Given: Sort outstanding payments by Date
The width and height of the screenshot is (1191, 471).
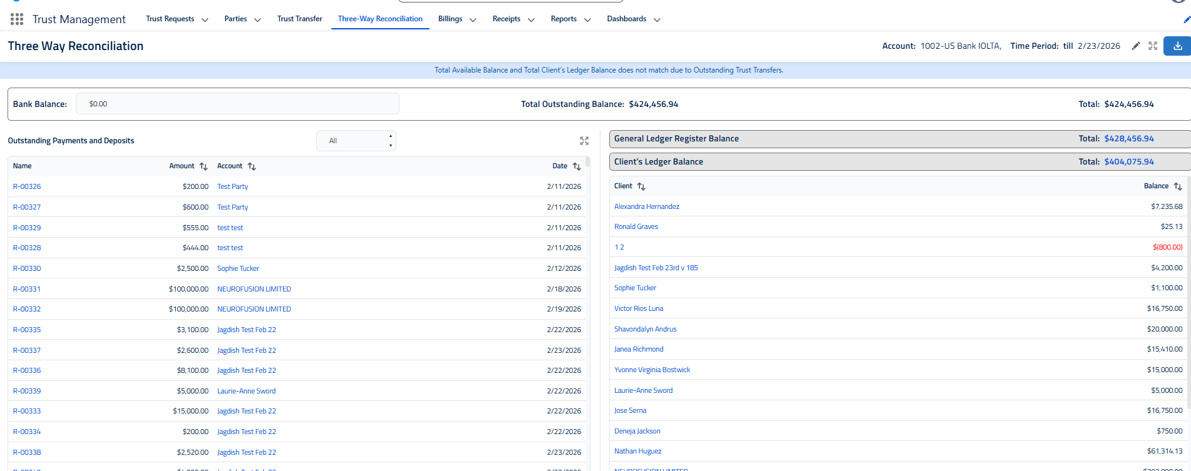Looking at the screenshot, I should point(577,166).
